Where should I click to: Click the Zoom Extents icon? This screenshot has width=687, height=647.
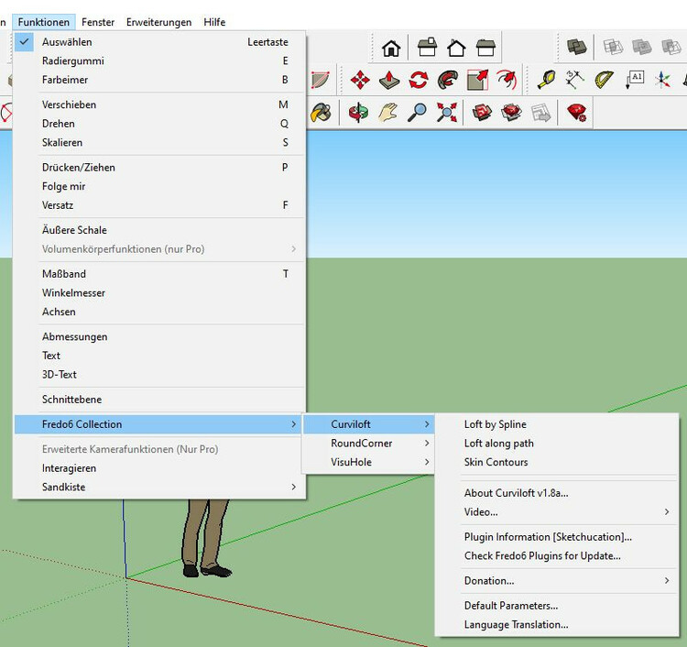click(447, 113)
